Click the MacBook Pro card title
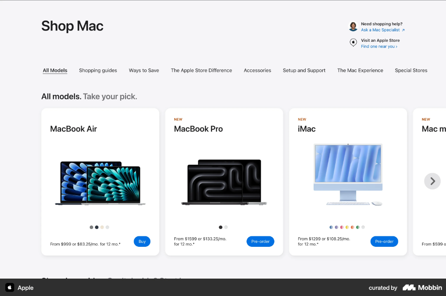 coord(198,129)
